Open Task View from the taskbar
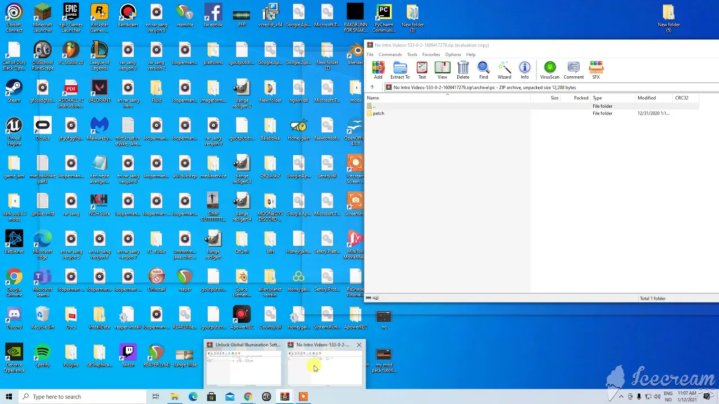Screen dimensions: 719x404 click(x=156, y=397)
